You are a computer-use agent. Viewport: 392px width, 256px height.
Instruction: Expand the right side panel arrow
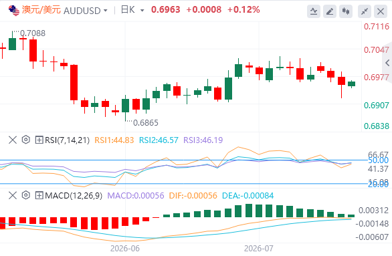click(387, 63)
